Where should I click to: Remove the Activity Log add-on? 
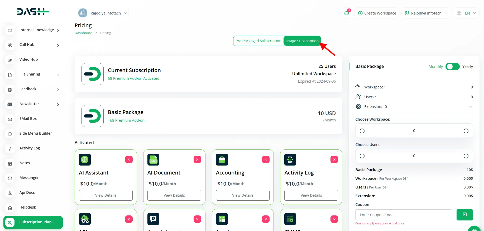(x=334, y=159)
